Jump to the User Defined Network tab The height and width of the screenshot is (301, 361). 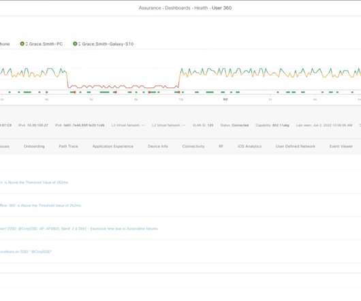[x=296, y=146]
